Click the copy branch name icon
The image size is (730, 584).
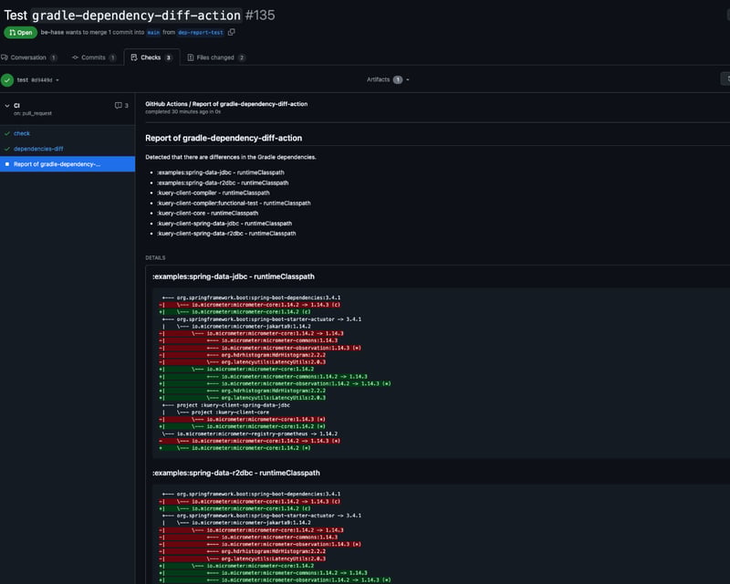(232, 32)
